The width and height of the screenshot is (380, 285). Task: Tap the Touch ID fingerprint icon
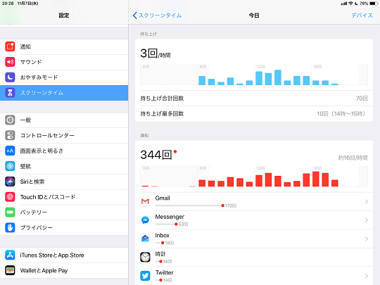(x=10, y=197)
